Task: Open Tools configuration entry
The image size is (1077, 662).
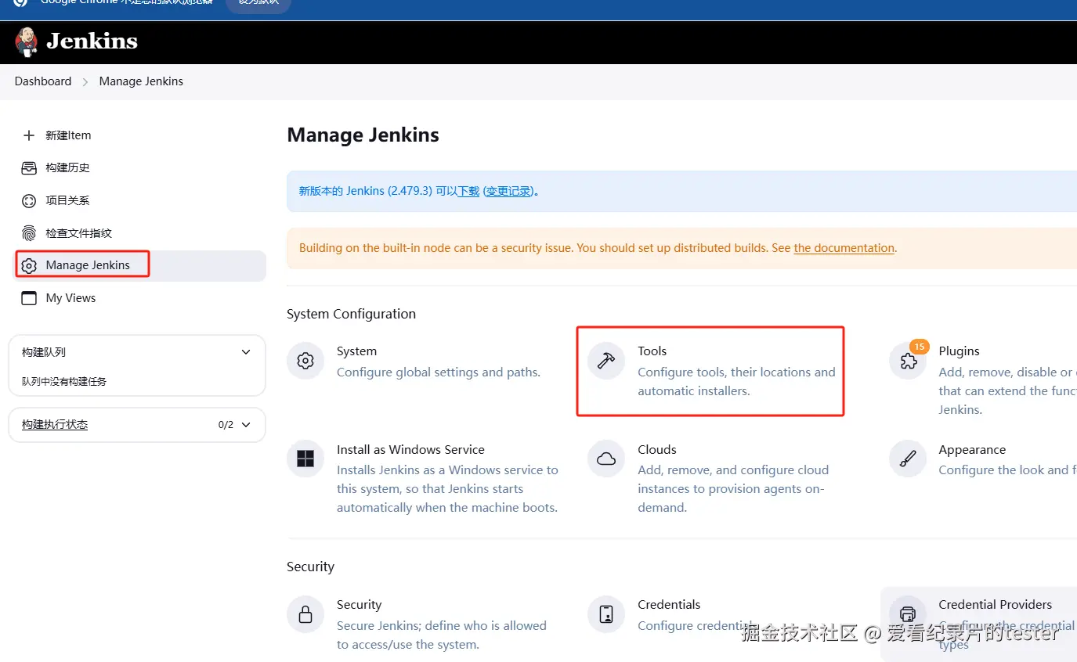Action: 652,351
